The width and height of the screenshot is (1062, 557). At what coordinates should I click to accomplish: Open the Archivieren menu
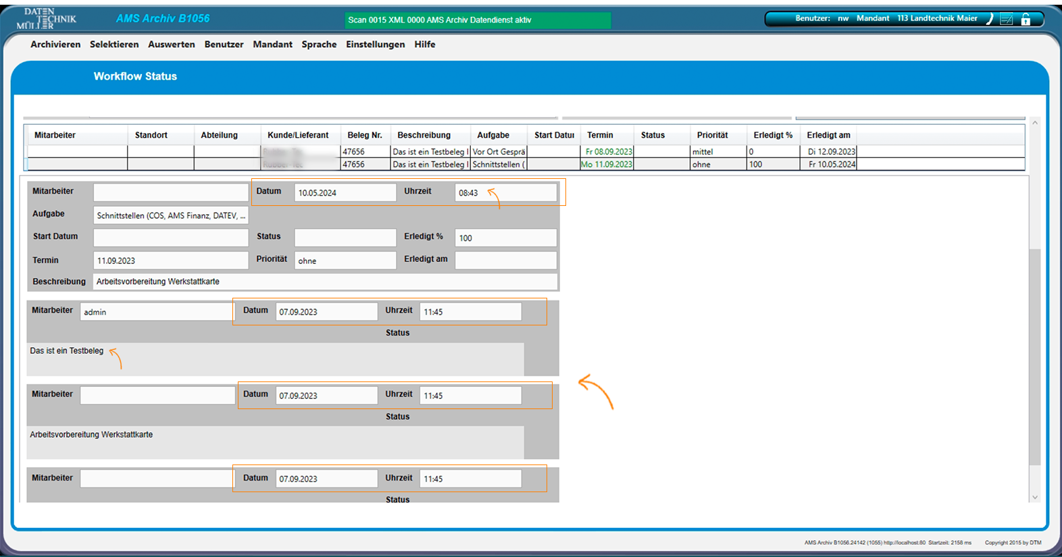(55, 45)
